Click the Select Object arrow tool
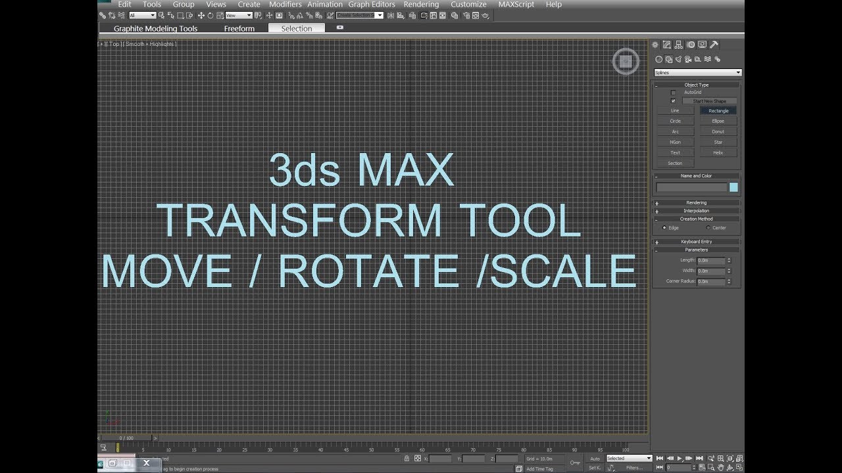The width and height of the screenshot is (842, 473). [x=161, y=15]
